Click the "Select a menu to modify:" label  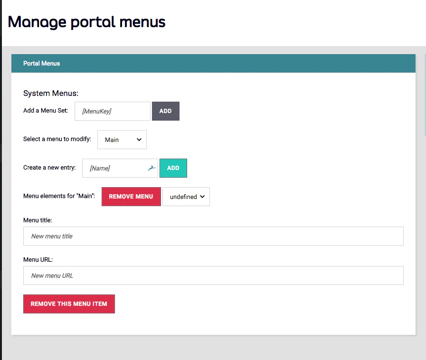tap(57, 138)
